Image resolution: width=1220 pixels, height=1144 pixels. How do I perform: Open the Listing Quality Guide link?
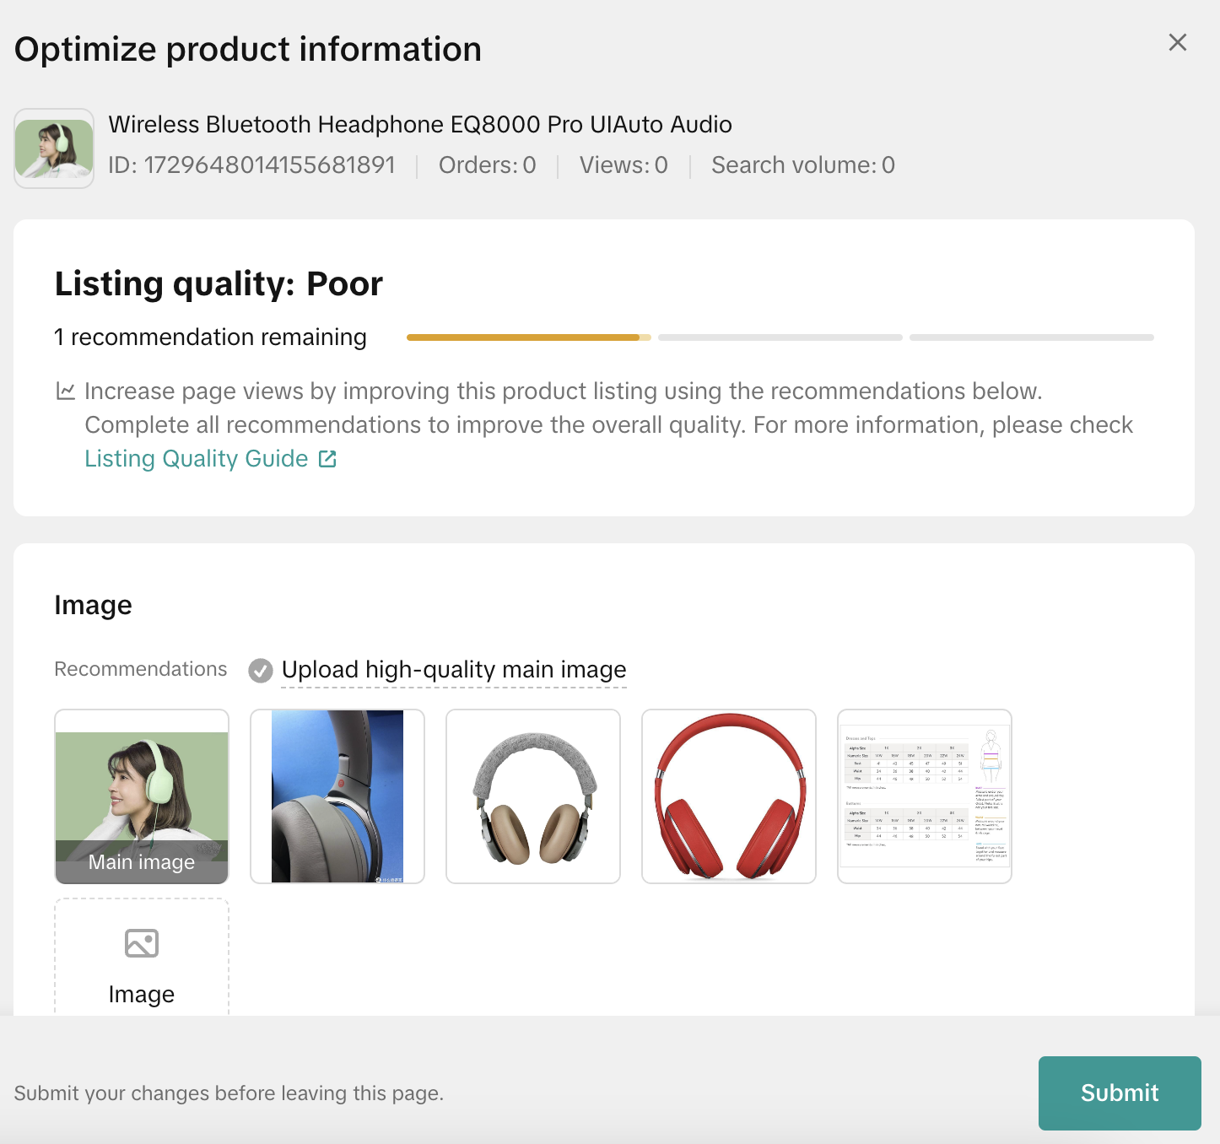coord(196,459)
